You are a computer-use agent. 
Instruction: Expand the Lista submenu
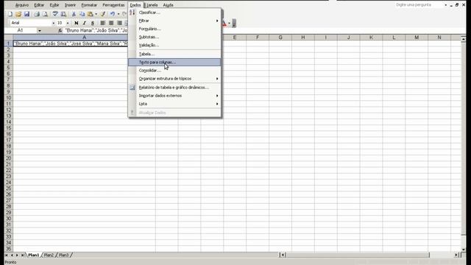coord(174,104)
